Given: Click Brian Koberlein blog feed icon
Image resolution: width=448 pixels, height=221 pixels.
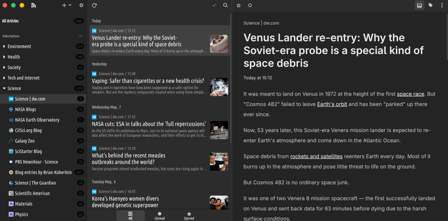Looking at the screenshot, I should pyautogui.click(x=11, y=172).
